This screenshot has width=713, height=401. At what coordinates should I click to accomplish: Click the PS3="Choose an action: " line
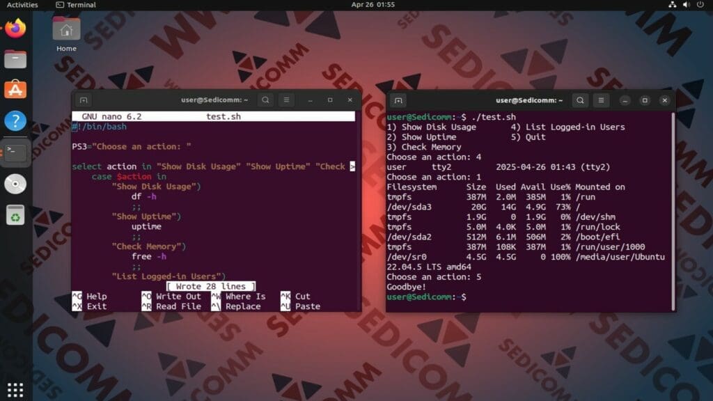132,146
